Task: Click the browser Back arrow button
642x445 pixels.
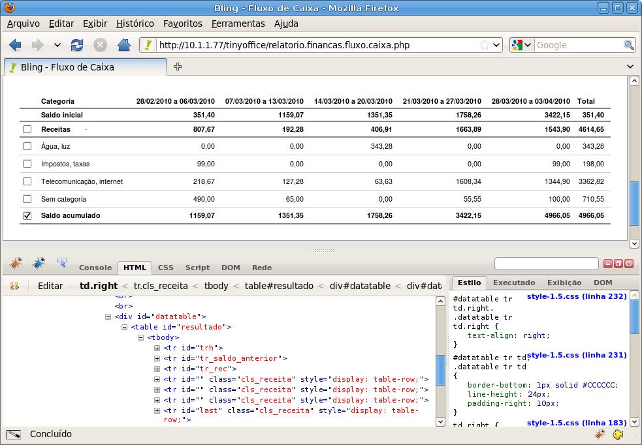Action: pyautogui.click(x=16, y=45)
